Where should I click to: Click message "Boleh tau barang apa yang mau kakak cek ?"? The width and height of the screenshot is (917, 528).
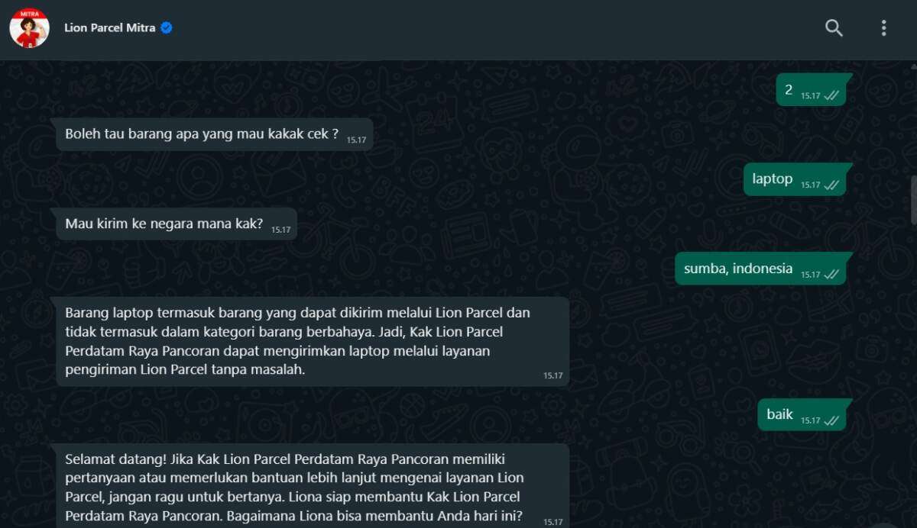point(214,134)
